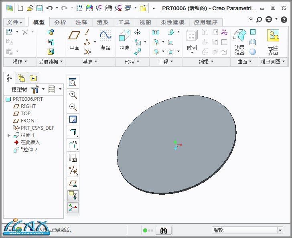This screenshot has width=292, height=238.
Task: Toggle spin center display icon
Action: point(73,208)
